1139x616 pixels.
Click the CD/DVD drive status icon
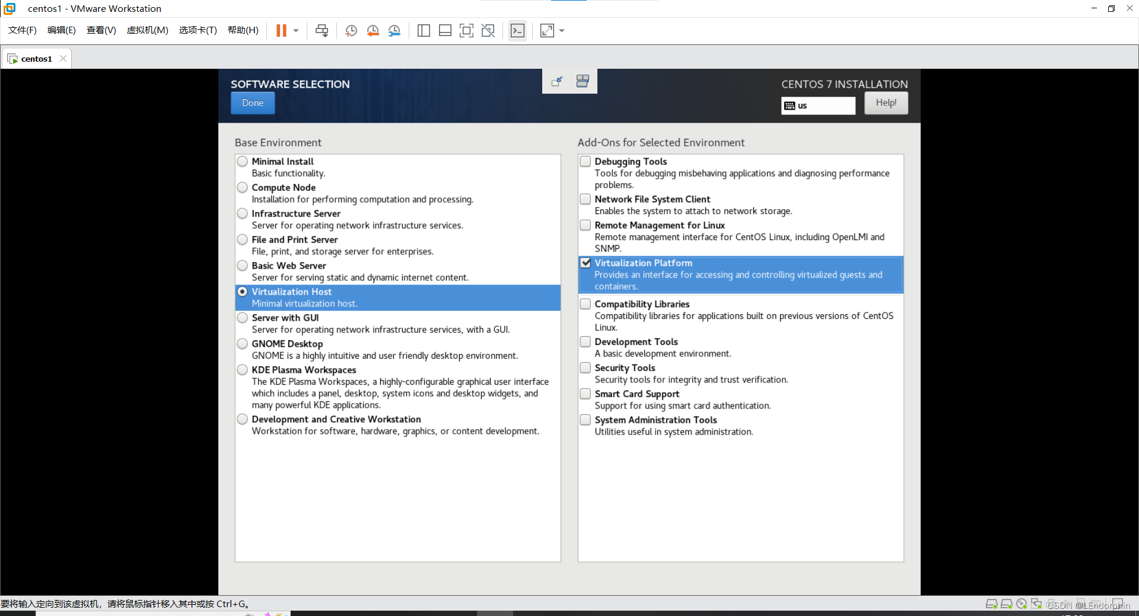coord(1022,604)
